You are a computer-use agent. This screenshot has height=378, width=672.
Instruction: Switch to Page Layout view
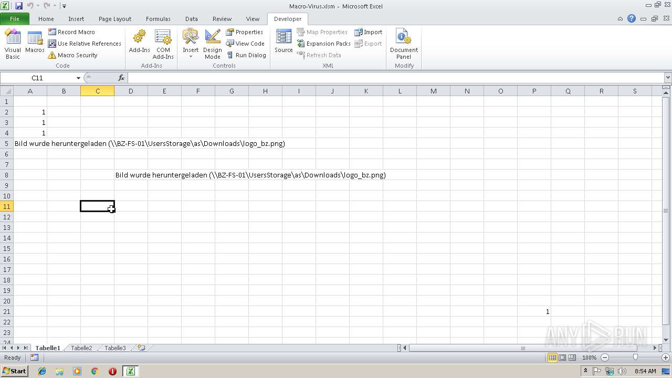(x=562, y=358)
